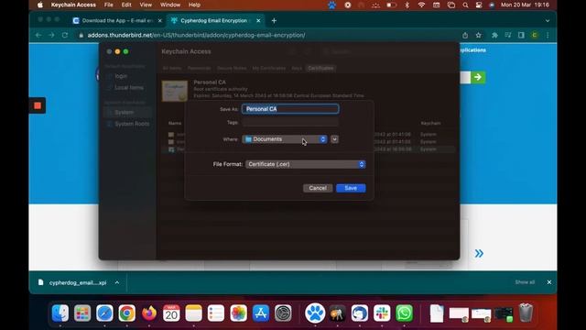Switch to My Certificates category tab

coord(268,68)
